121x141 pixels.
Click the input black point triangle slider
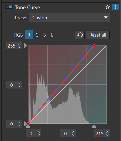click(x=28, y=126)
